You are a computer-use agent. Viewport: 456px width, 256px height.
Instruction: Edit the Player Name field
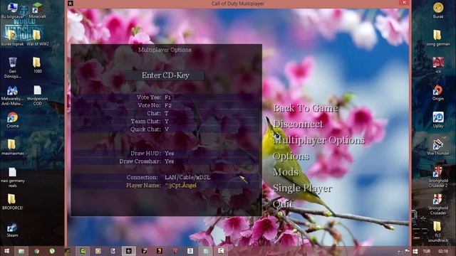pos(165,186)
